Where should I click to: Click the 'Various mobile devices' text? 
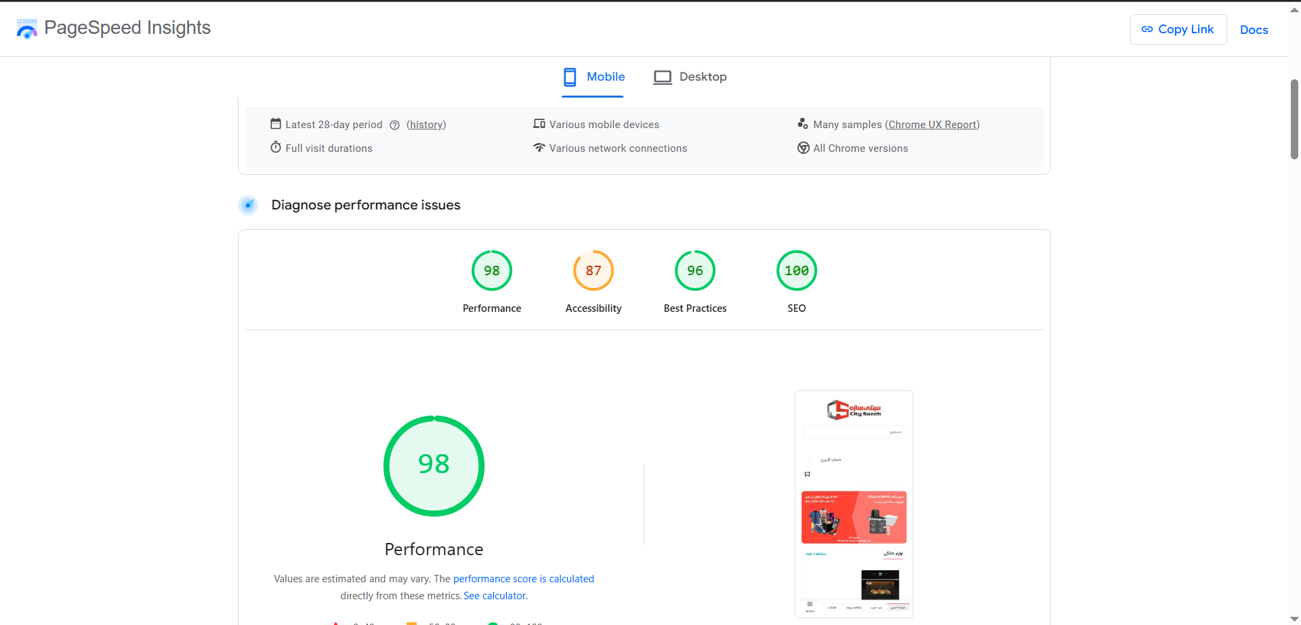click(604, 125)
